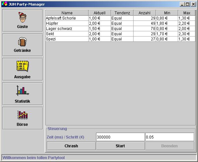Screen dimensions: 198x162
Task: Click Anzahl value 78 in Lager schwarz row
Action: [x=145, y=29]
